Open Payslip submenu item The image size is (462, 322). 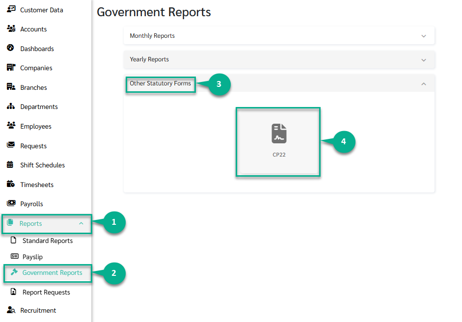tap(32, 257)
